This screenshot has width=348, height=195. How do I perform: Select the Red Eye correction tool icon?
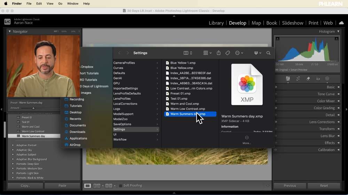coord(318,79)
